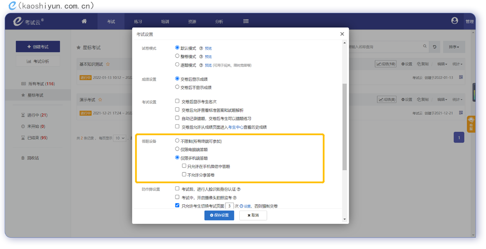Click the star icon next to 演示考试
The height and width of the screenshot is (249, 486).
[x=100, y=100]
